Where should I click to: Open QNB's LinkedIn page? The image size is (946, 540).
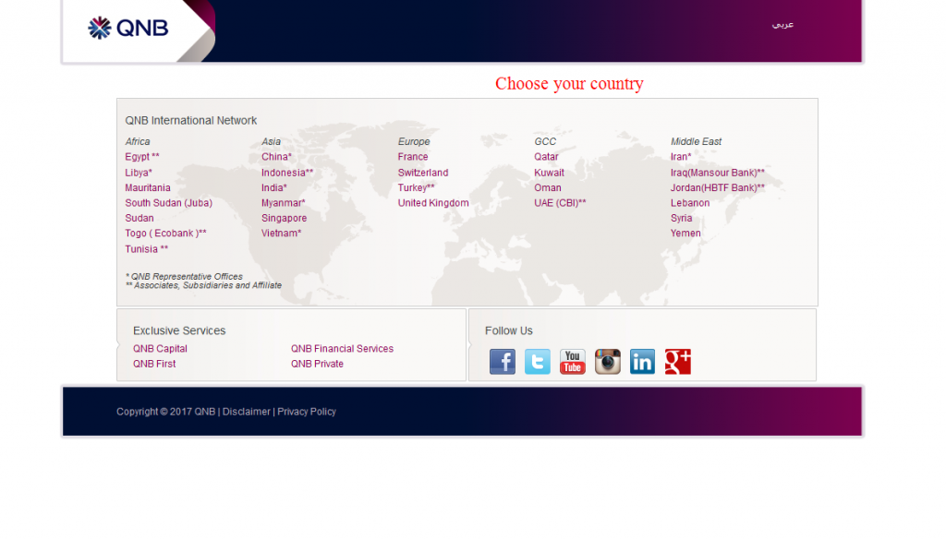point(642,361)
